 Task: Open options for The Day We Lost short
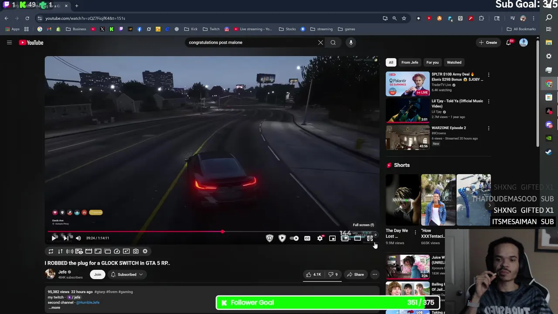(x=415, y=232)
